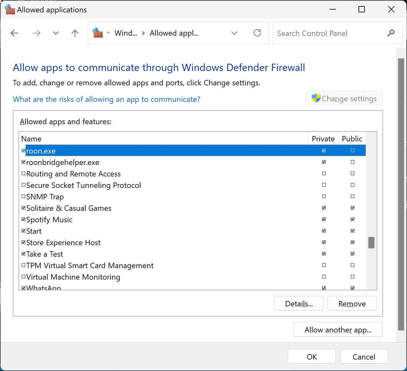Maximize the Allowed applications window
The image size is (407, 371).
362,10
